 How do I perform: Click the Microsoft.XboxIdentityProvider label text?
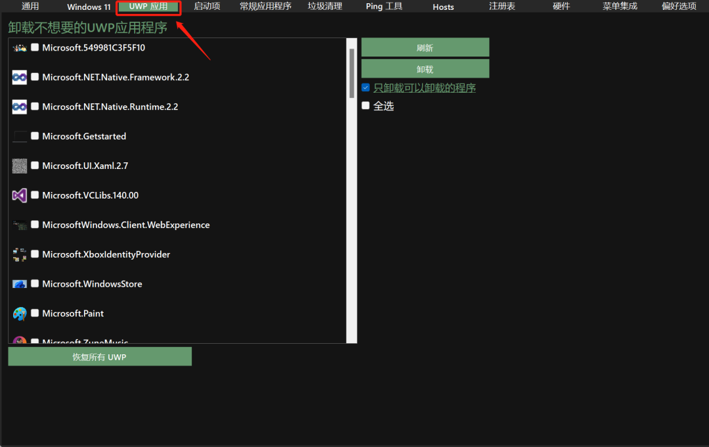(x=106, y=254)
